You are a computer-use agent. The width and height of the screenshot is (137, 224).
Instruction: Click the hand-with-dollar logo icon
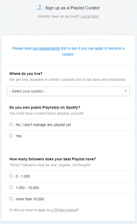[x=40, y=7]
